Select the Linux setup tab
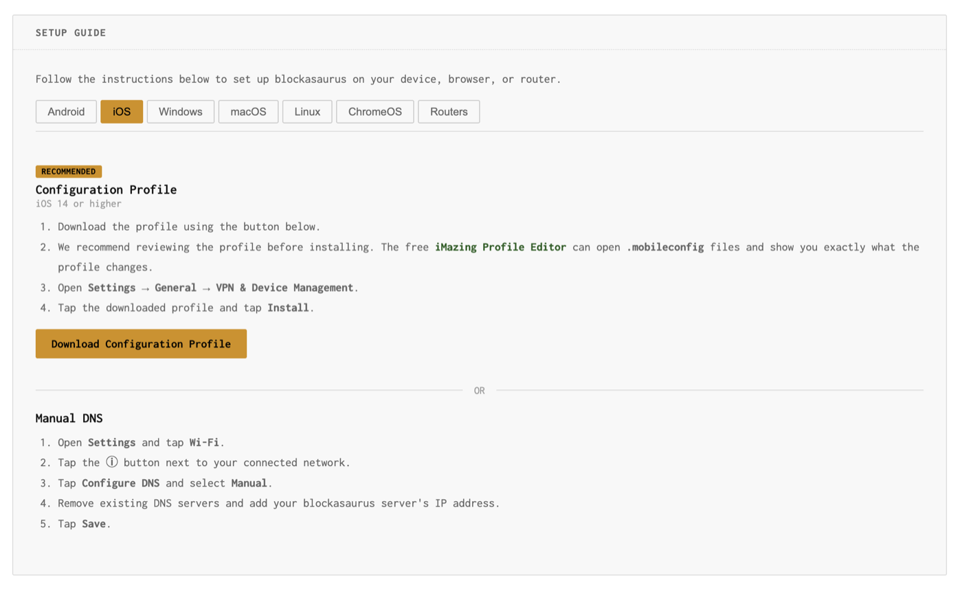962x591 pixels. click(307, 111)
